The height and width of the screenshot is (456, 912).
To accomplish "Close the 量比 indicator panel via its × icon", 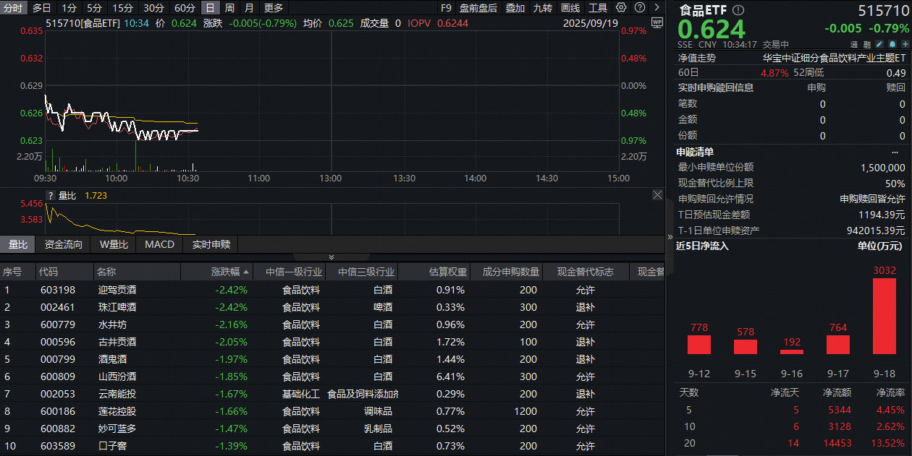I will pos(657,194).
